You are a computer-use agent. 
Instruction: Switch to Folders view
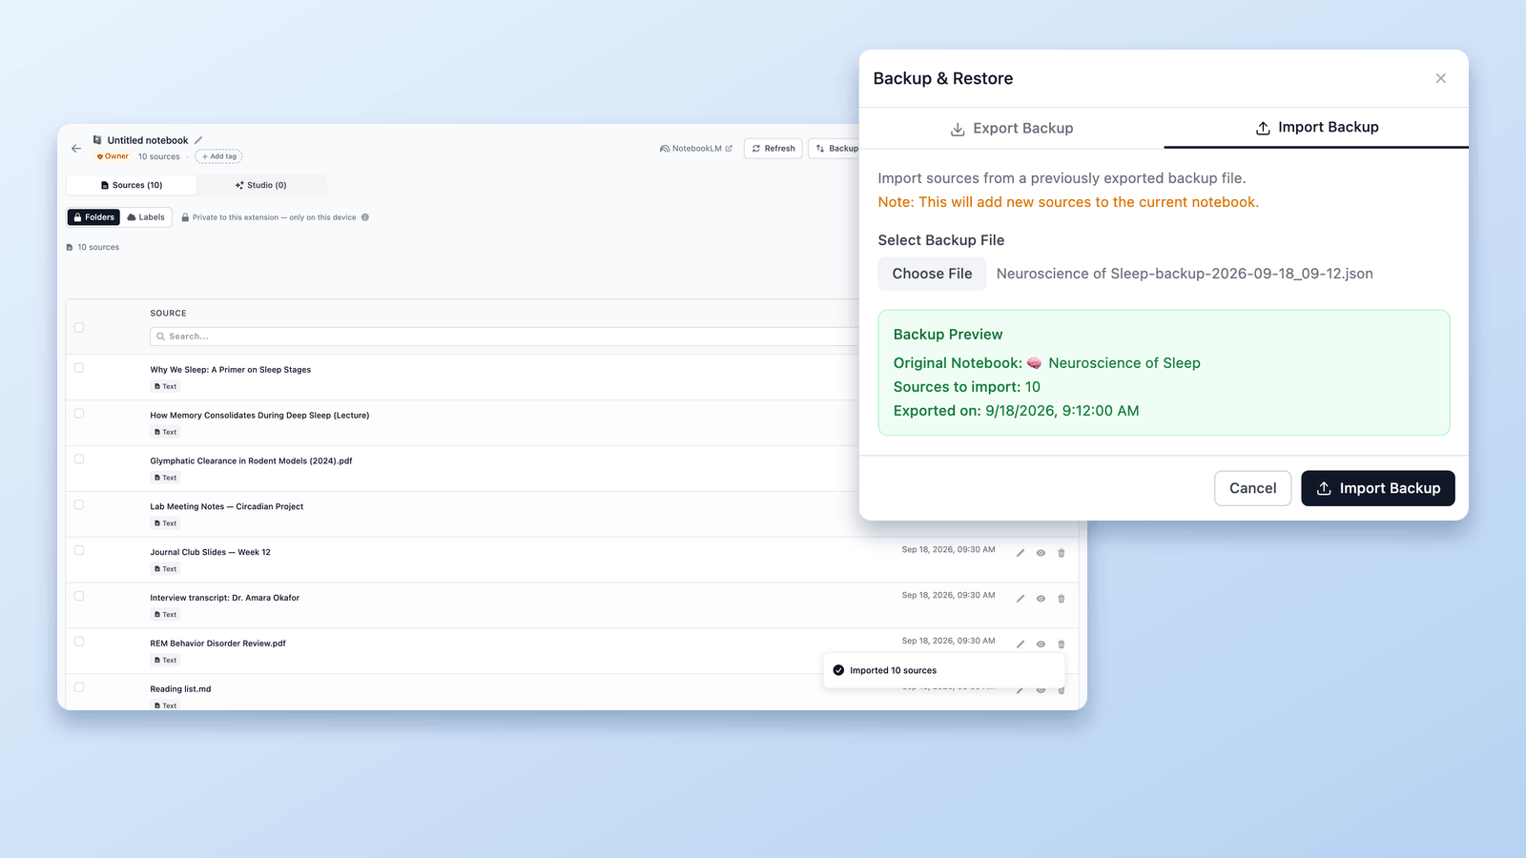93,217
